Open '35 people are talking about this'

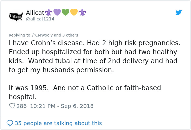click(x=58, y=123)
